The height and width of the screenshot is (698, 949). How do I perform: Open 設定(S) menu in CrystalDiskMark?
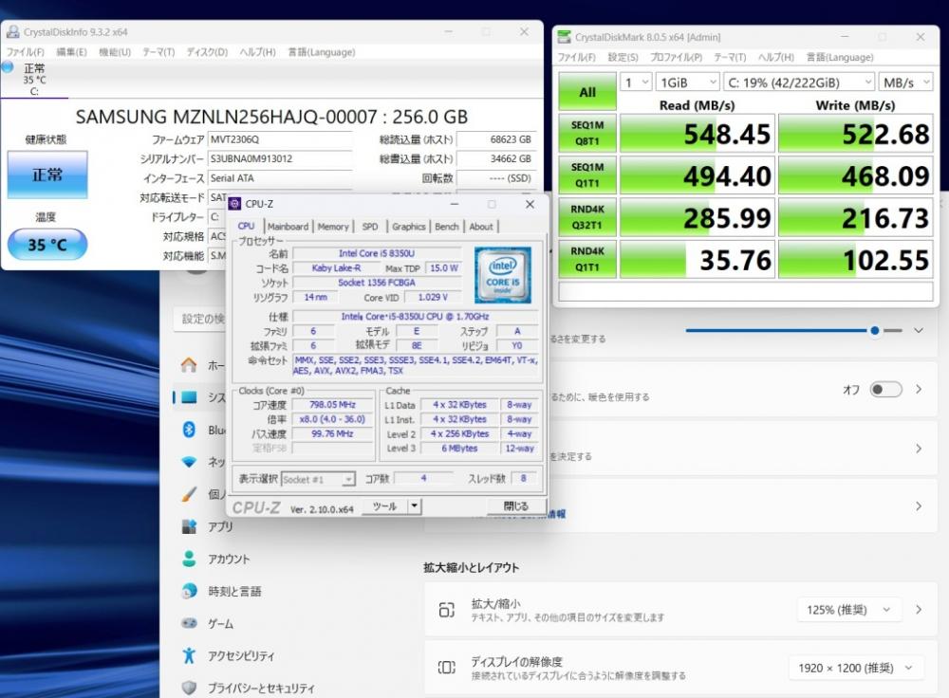point(623,58)
